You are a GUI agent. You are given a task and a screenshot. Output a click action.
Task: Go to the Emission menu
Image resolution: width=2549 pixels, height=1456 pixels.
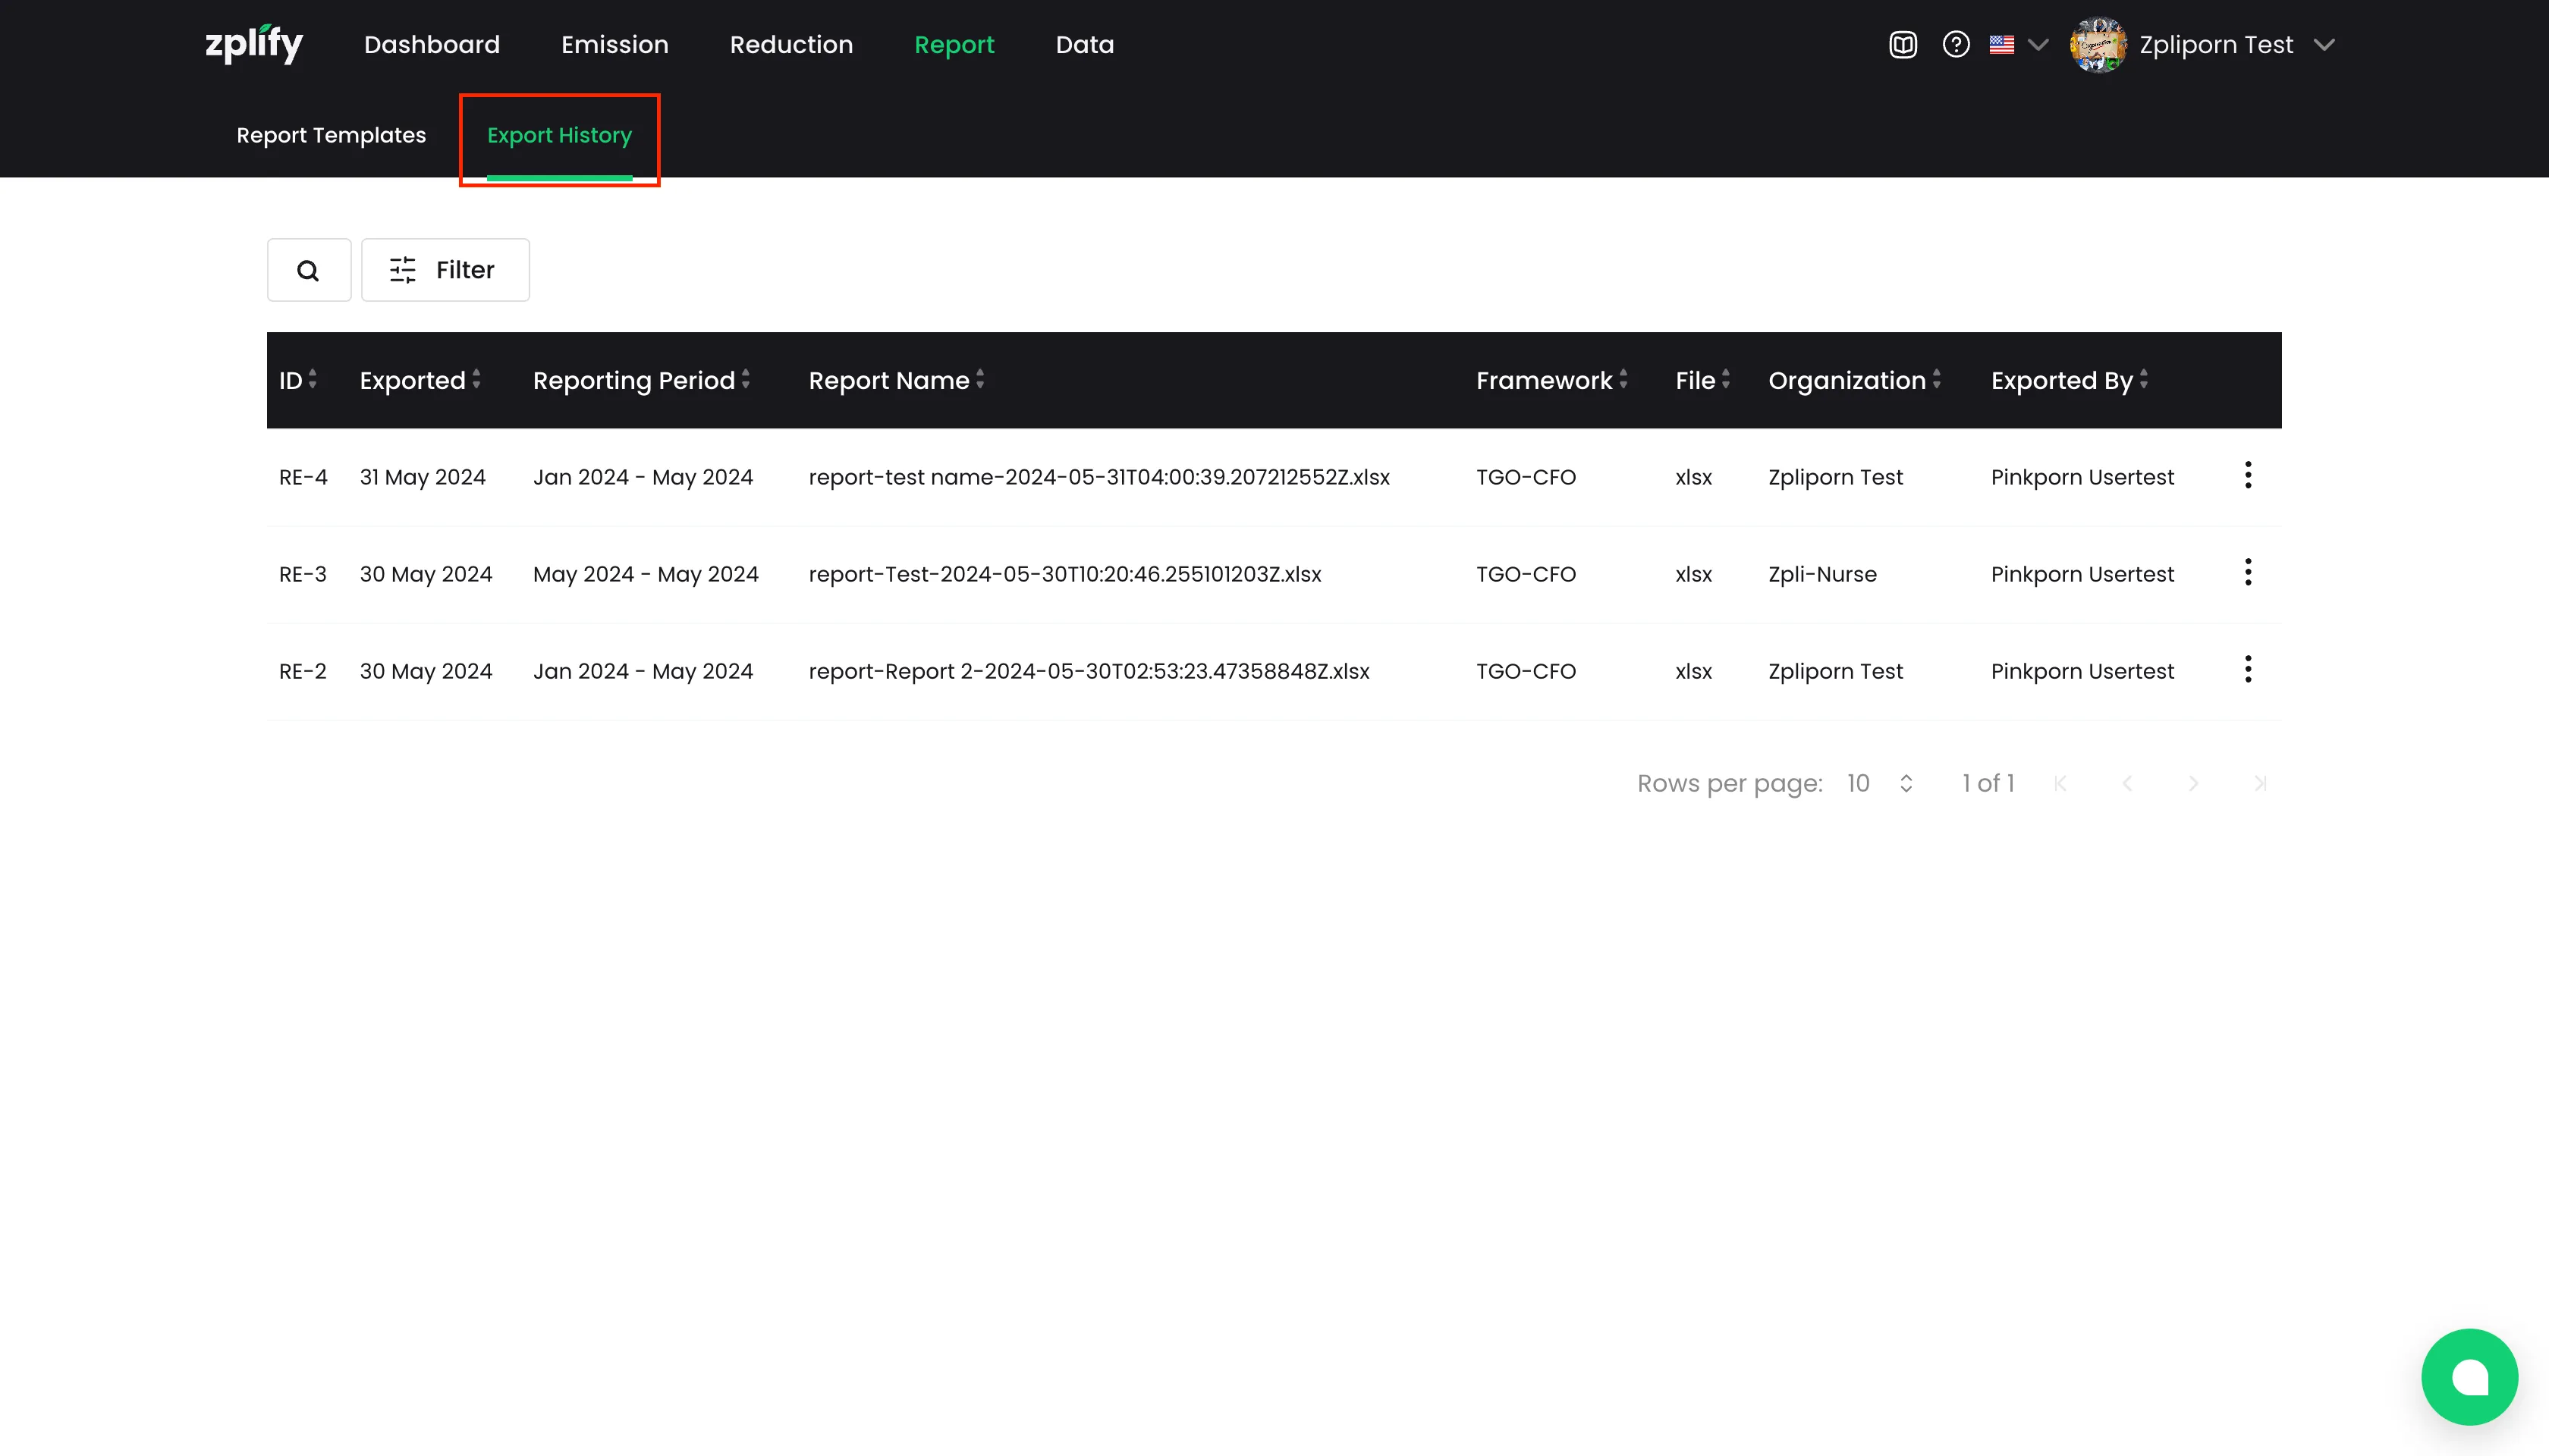[614, 45]
